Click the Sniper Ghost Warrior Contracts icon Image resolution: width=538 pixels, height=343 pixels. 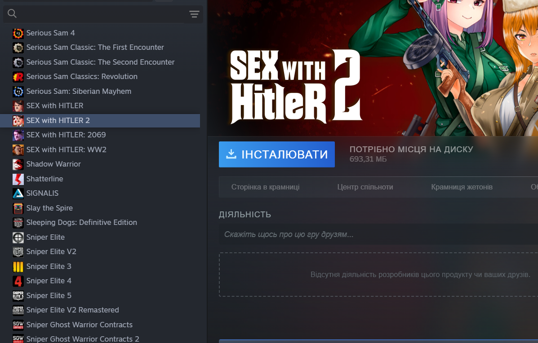click(18, 325)
